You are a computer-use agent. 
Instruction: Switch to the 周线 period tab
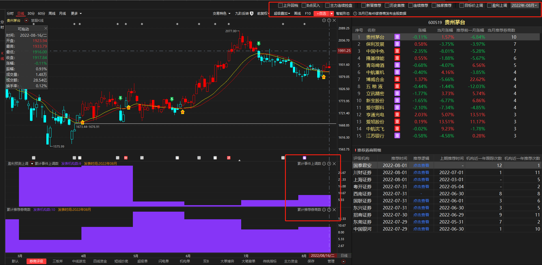click(52, 13)
